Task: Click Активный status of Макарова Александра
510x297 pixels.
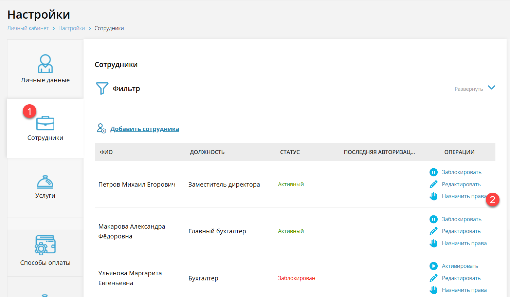Action: coord(291,231)
